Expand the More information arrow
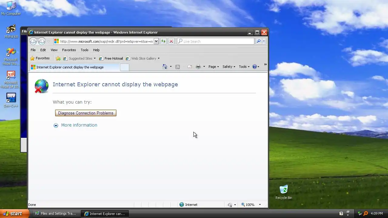388x218 pixels. click(56, 125)
